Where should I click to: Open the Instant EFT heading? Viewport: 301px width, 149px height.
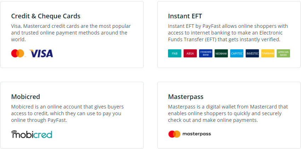pyautogui.click(x=185, y=16)
